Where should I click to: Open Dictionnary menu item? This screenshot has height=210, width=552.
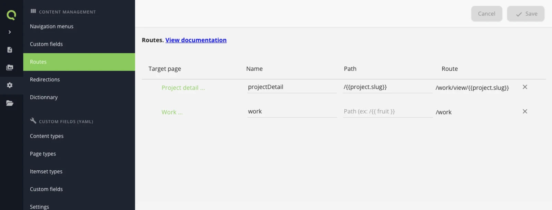pos(79,97)
